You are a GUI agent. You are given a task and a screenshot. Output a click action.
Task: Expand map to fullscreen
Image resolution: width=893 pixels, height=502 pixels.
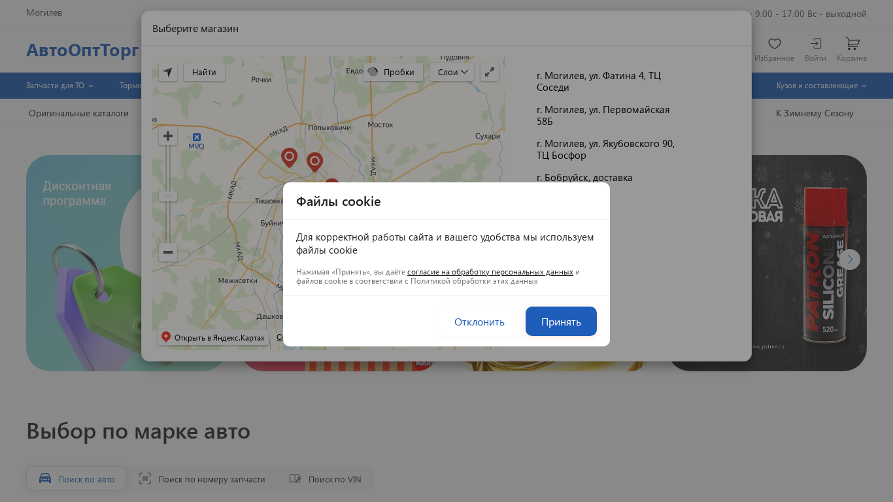pyautogui.click(x=490, y=72)
